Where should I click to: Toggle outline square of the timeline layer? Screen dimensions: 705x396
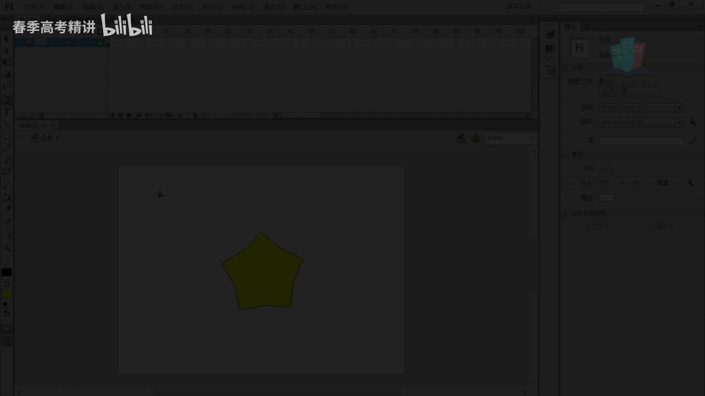coord(100,42)
